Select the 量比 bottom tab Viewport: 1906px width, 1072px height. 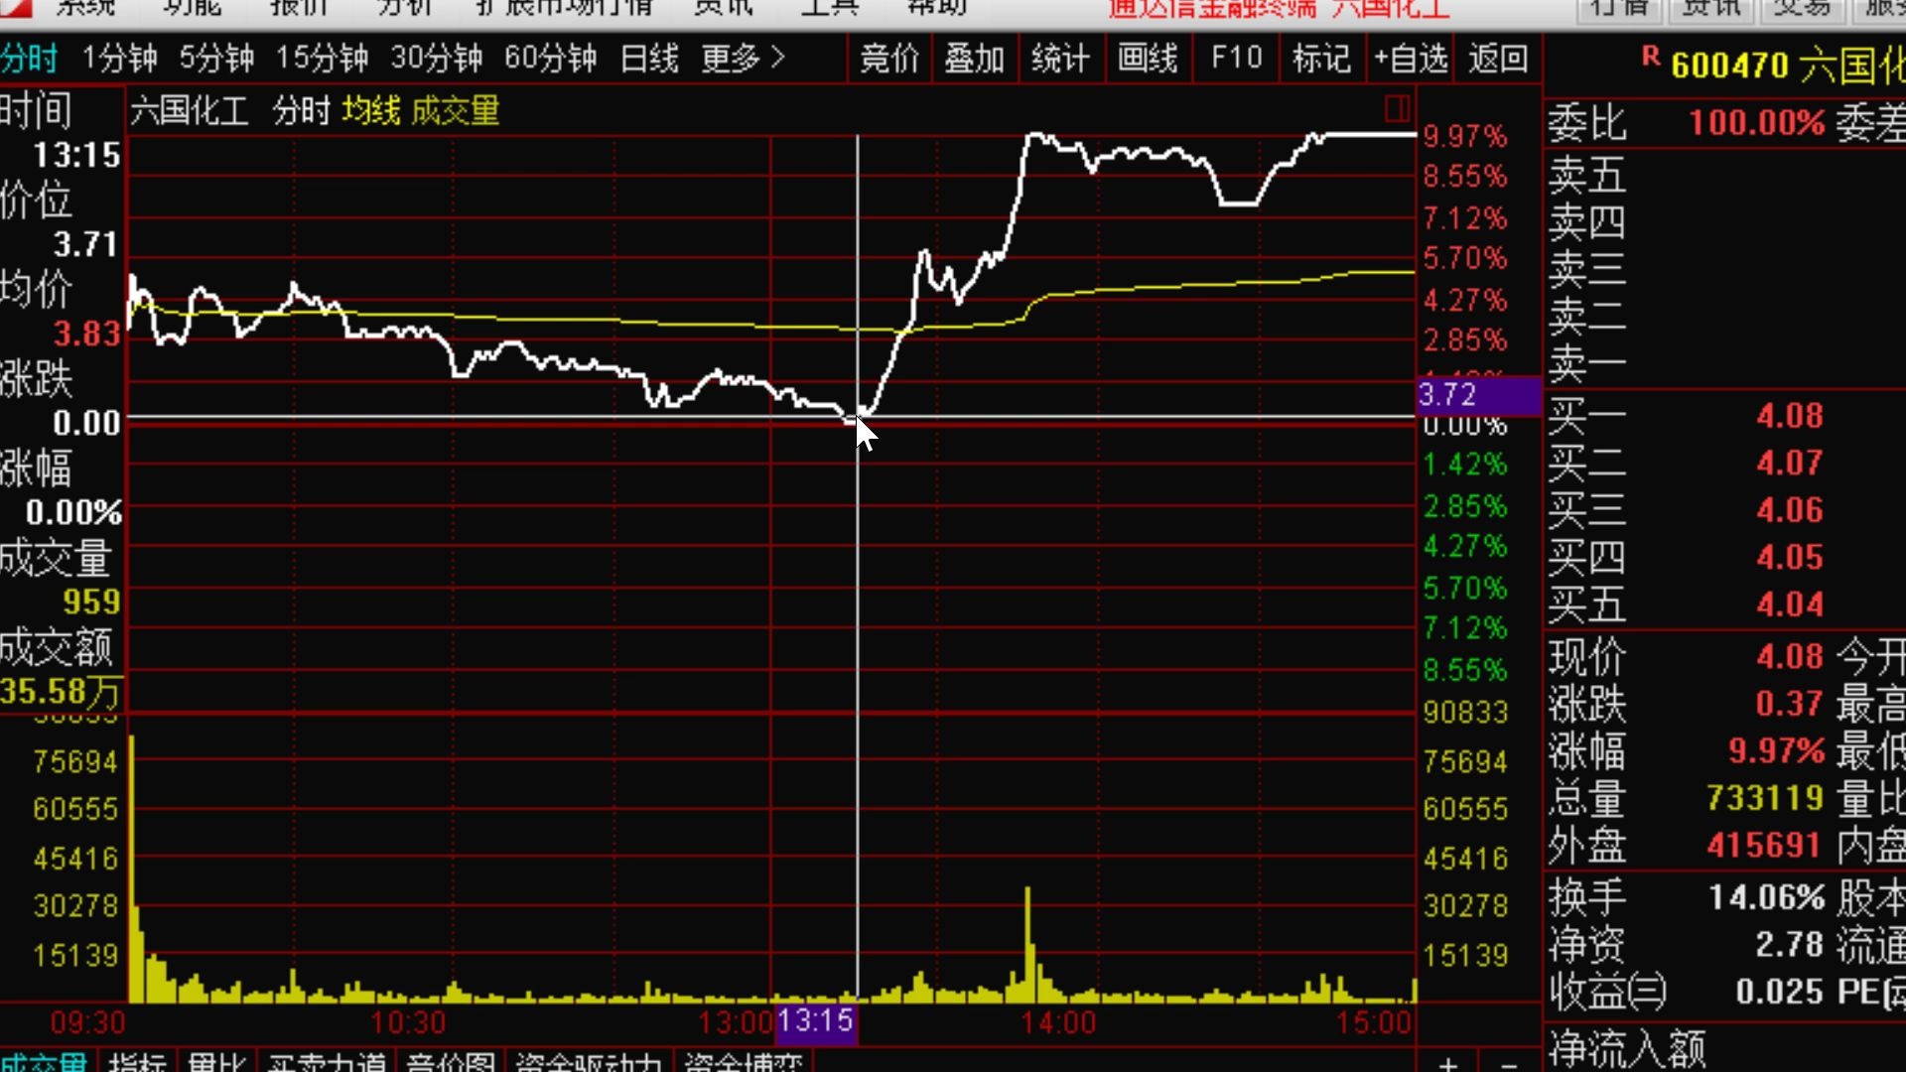pyautogui.click(x=216, y=1062)
